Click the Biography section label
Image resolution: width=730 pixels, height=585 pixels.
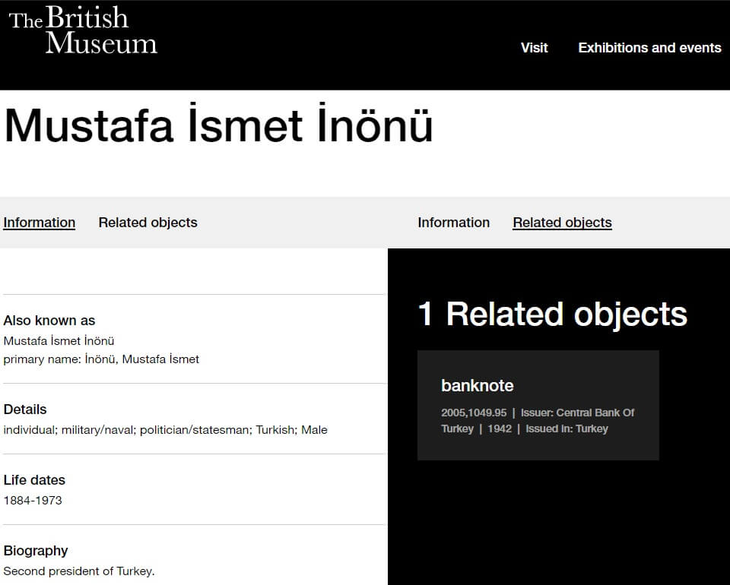pyautogui.click(x=36, y=551)
